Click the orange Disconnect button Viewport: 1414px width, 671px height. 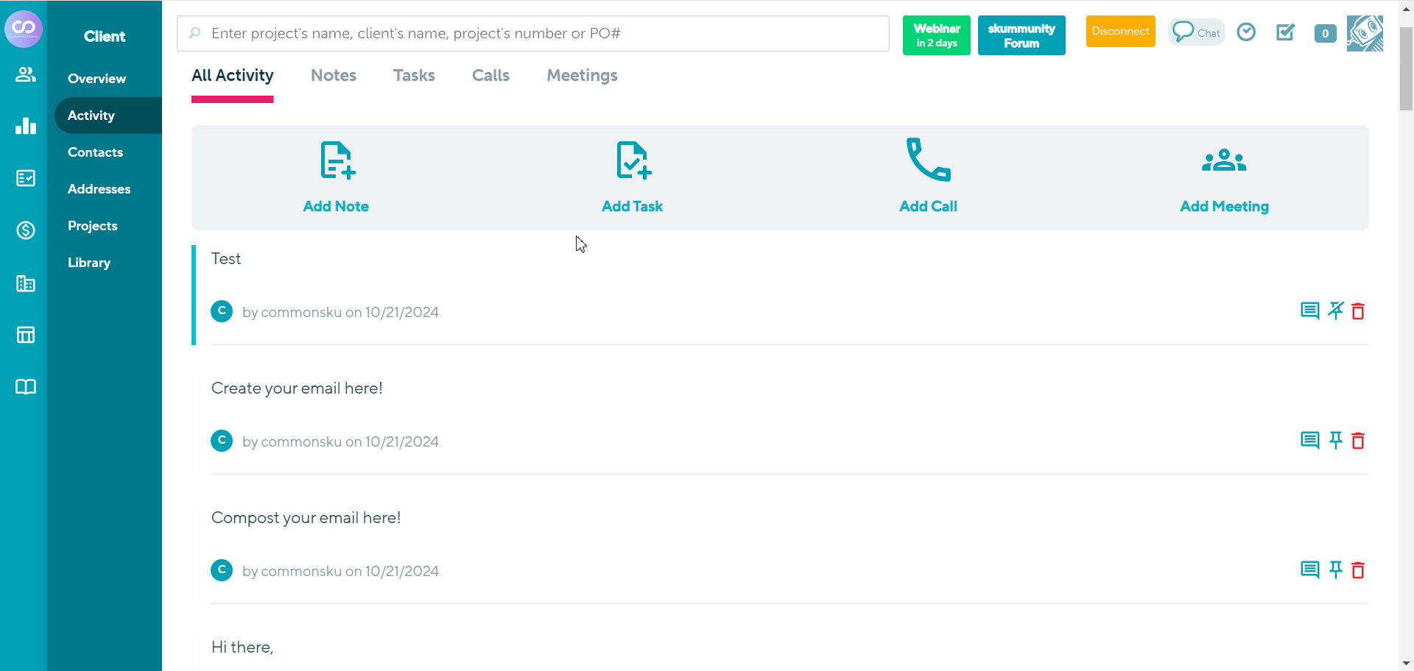click(x=1120, y=32)
